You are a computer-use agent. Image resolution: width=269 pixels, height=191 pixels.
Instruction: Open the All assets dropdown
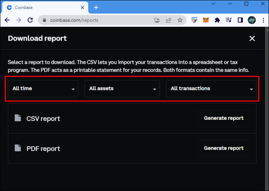pyautogui.click(x=122, y=89)
